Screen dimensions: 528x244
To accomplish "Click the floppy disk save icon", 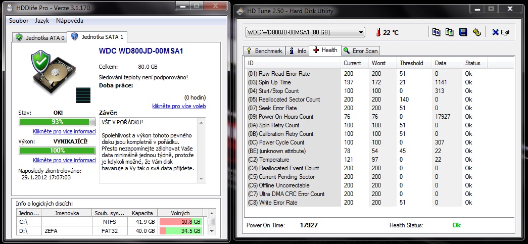I will click(x=463, y=32).
